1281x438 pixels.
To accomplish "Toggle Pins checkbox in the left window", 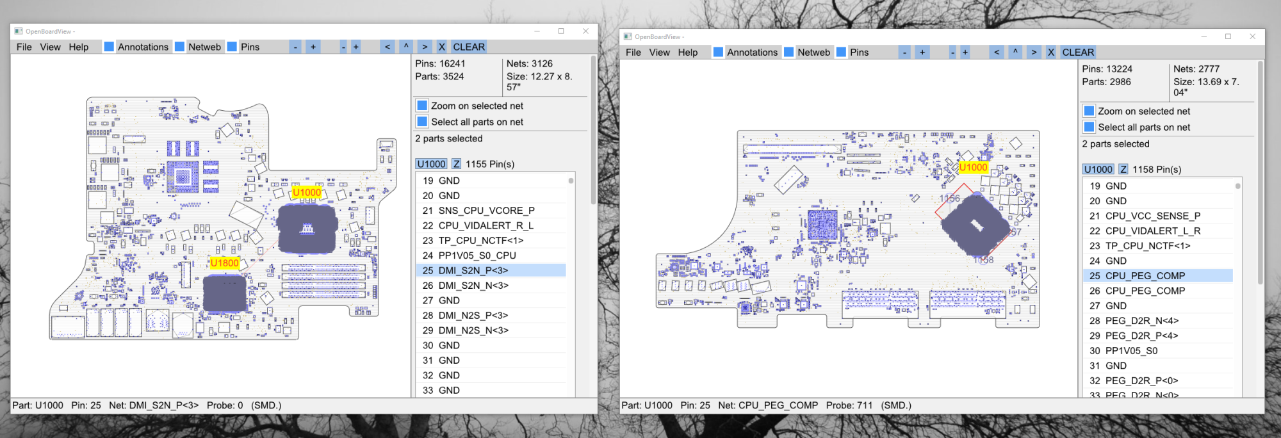I will [232, 47].
